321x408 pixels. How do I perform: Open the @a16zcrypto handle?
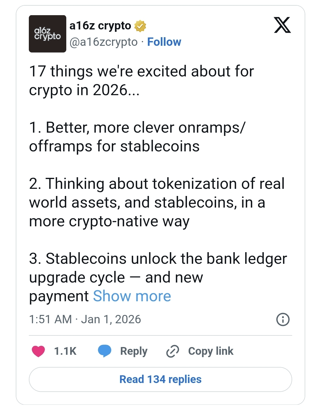coord(103,42)
